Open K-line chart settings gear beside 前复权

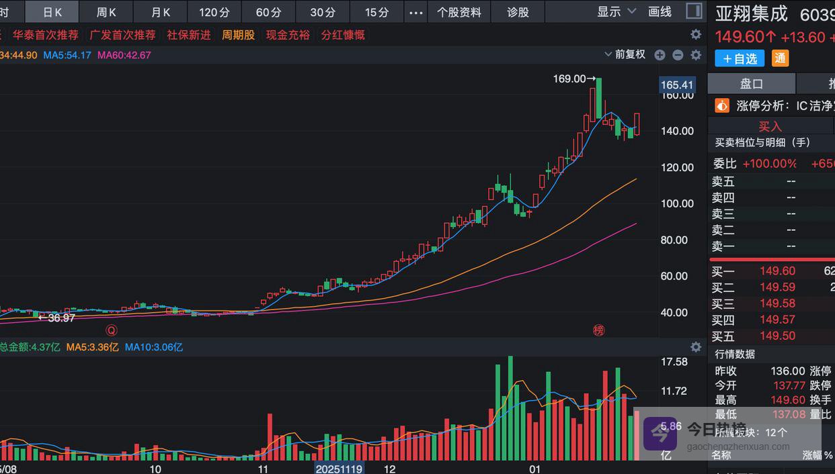point(696,55)
